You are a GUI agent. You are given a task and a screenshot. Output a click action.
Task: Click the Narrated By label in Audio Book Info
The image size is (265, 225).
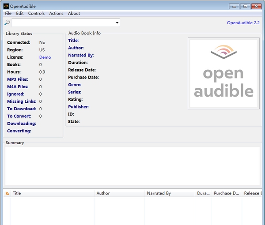click(81, 55)
